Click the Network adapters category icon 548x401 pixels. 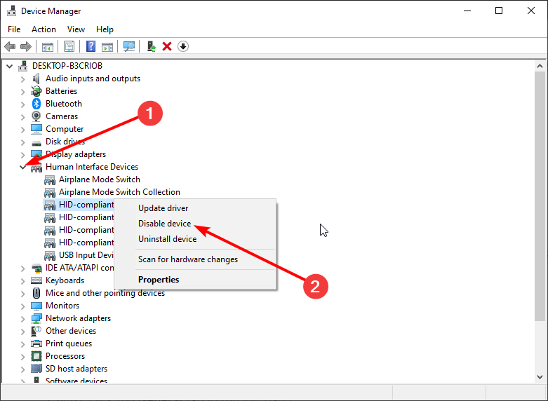pos(36,318)
